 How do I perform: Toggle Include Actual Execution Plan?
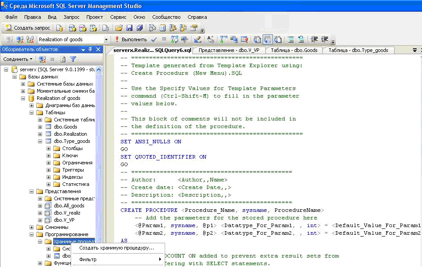point(224,39)
